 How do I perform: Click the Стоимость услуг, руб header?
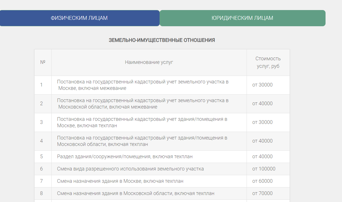268,62
